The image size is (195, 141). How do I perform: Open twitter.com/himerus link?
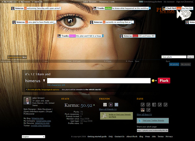(x=41, y=125)
